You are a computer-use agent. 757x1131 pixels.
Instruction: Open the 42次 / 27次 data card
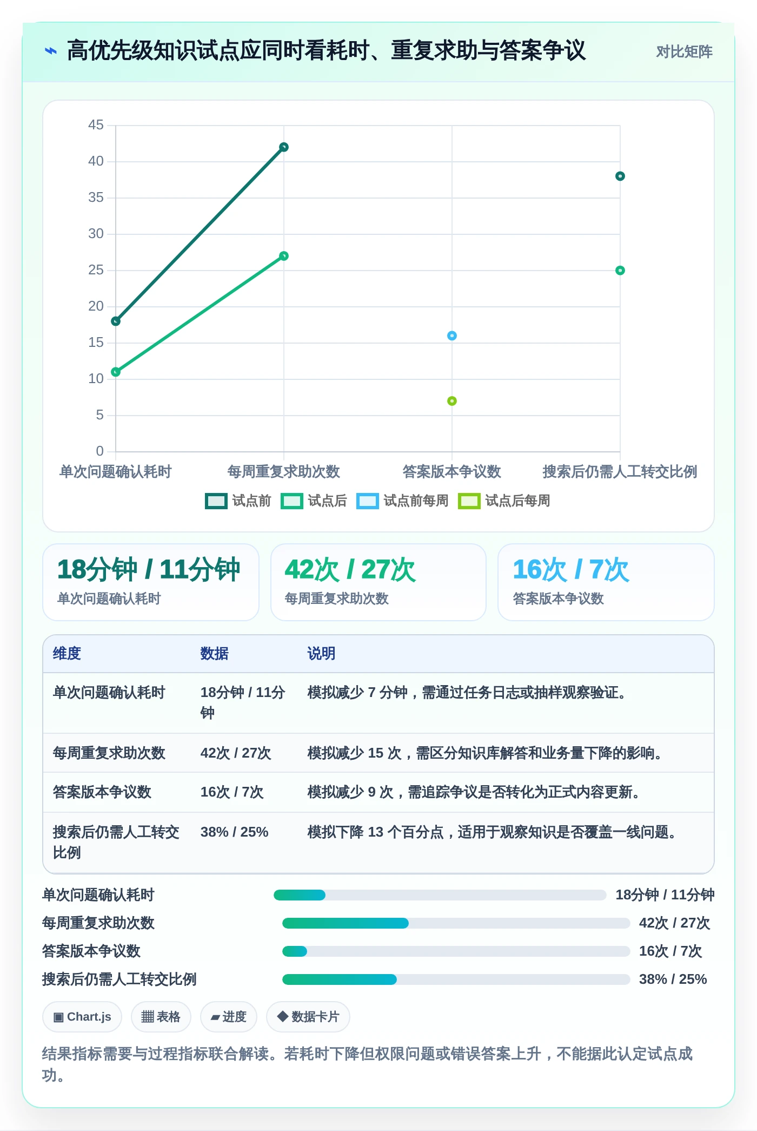coord(378,582)
